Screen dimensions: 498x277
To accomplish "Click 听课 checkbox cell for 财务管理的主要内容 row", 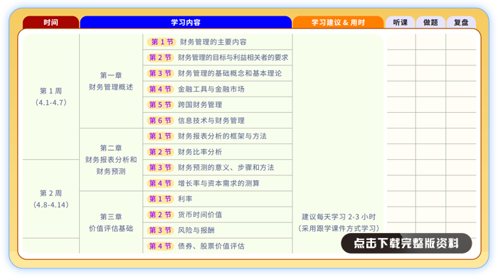I will 401,42.
